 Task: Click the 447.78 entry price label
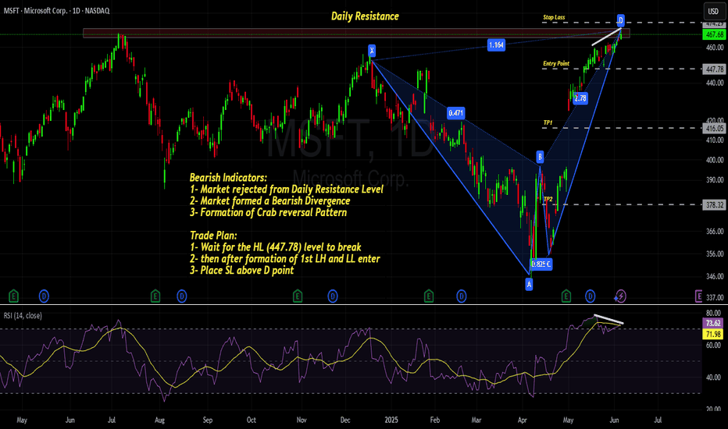[714, 69]
